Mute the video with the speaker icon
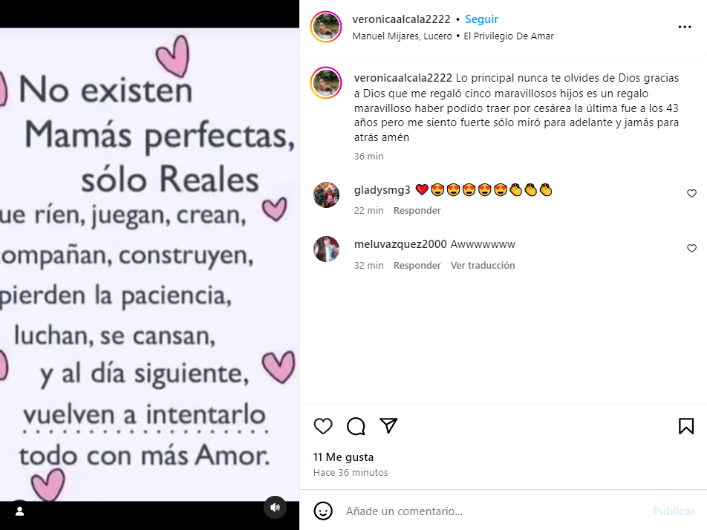707x530 pixels. pos(275,508)
